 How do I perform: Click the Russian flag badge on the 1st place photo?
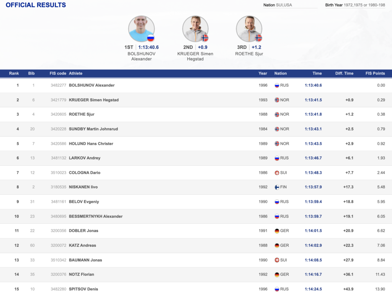pyautogui.click(x=150, y=38)
